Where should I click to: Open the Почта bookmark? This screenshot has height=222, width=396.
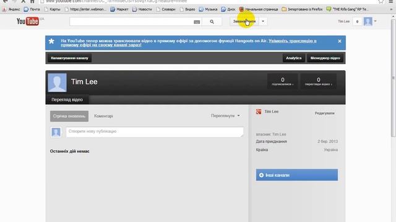tap(32, 9)
